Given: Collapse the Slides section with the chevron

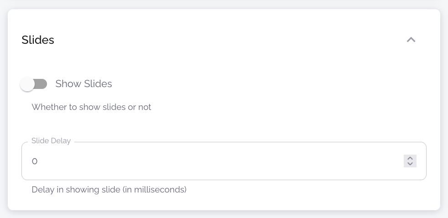Looking at the screenshot, I should coord(411,40).
